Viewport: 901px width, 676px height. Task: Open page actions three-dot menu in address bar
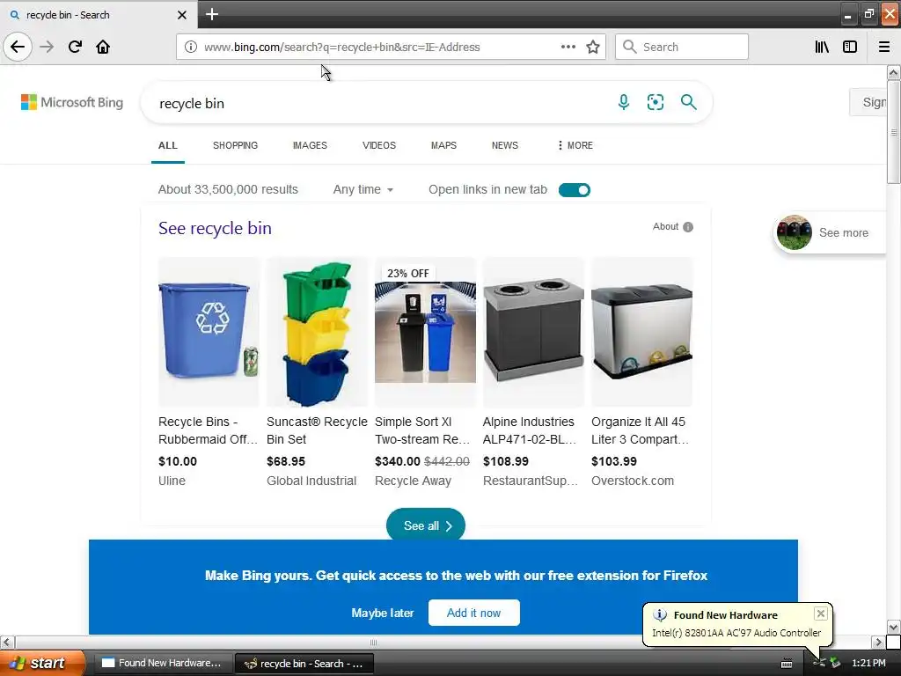point(568,48)
